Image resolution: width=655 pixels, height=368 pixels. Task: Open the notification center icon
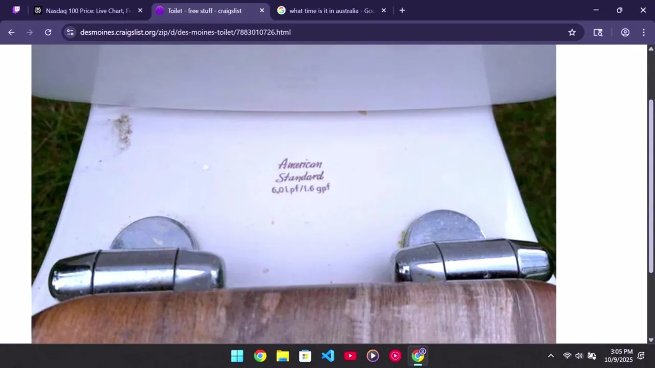point(642,356)
